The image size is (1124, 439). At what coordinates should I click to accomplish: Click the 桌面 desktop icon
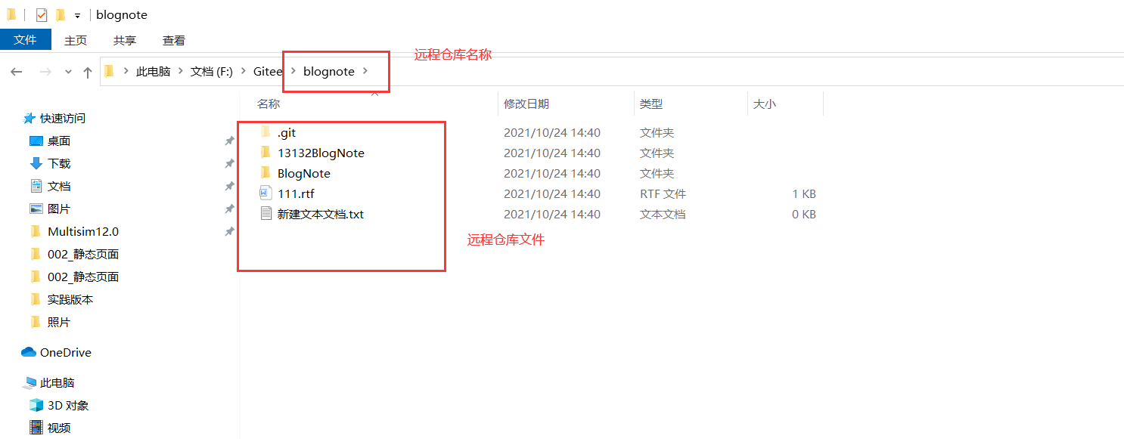36,141
